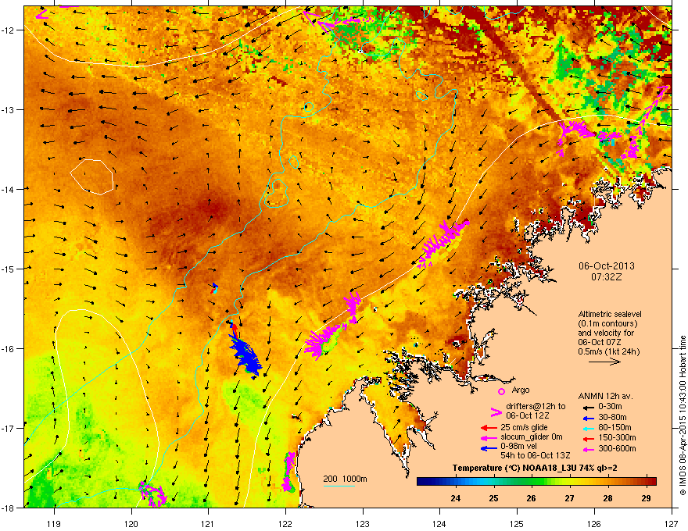688x531 pixels.
Task: Click the red arrow beside 25 cm/s glide
Action: point(489,428)
